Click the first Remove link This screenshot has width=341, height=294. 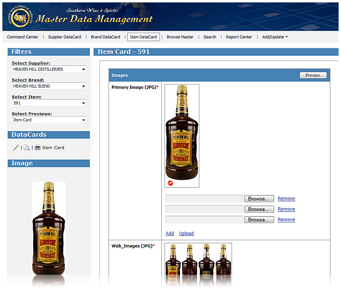pyautogui.click(x=286, y=198)
